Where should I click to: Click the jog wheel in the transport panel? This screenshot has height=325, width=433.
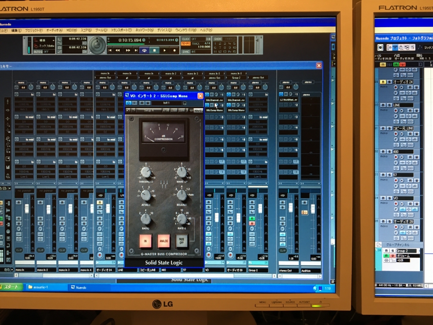click(97, 45)
